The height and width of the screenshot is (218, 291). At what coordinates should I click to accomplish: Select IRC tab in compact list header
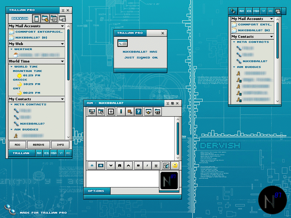tap(271, 11)
